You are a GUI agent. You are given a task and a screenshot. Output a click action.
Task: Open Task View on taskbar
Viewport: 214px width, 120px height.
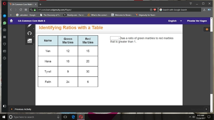click(65, 117)
